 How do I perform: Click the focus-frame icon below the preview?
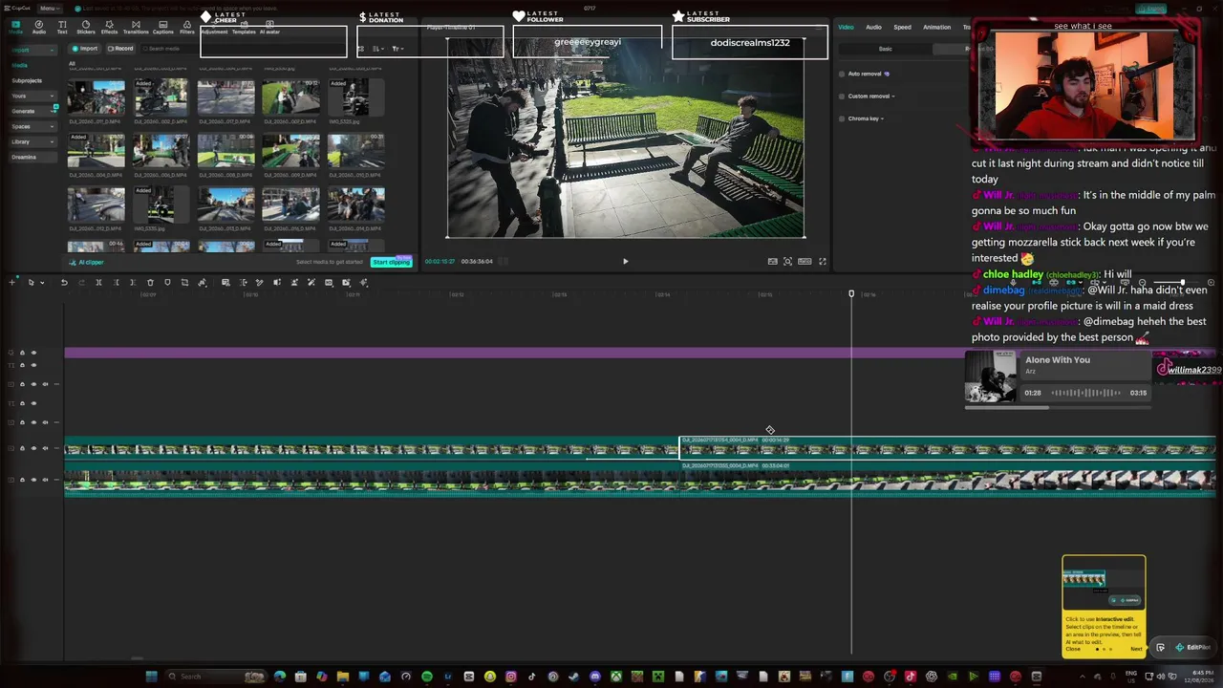pos(788,261)
